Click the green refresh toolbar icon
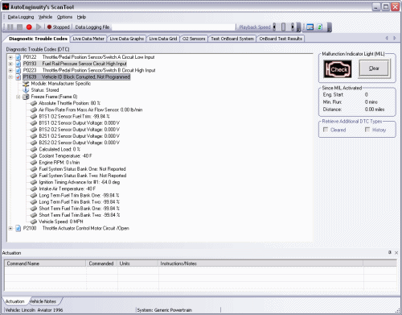This screenshot has height=315, width=402. 319,27
